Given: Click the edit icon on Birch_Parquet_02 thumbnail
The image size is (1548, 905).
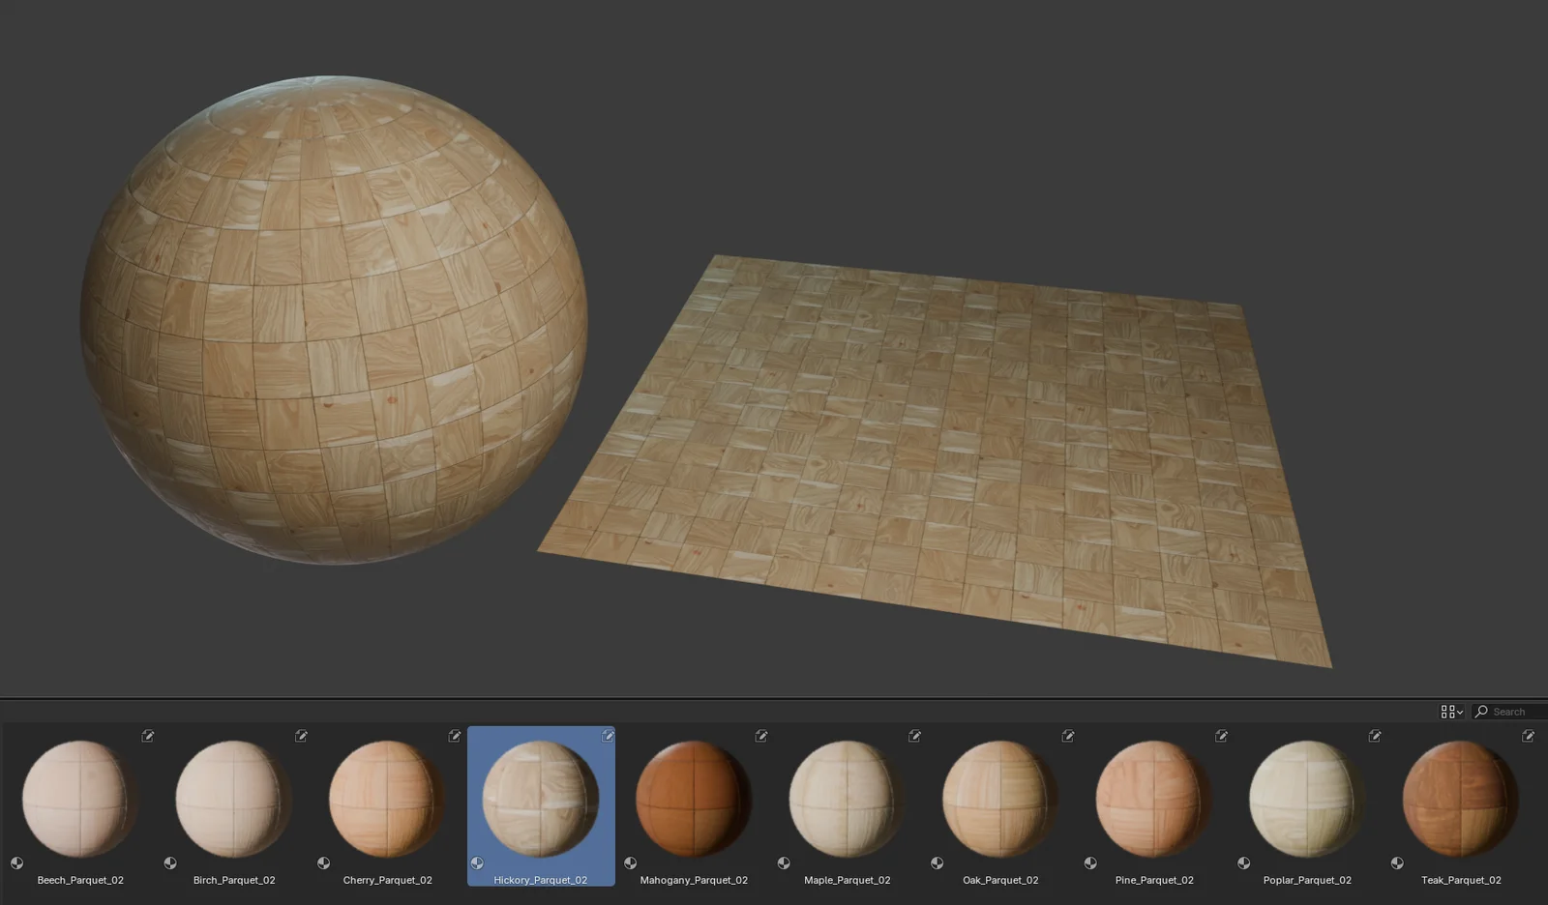Looking at the screenshot, I should coord(301,736).
